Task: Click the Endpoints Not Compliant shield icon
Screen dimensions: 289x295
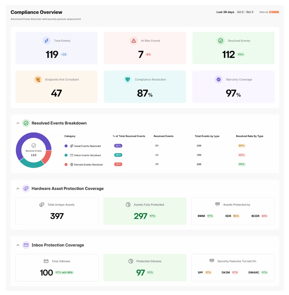Action: pyautogui.click(x=38, y=79)
